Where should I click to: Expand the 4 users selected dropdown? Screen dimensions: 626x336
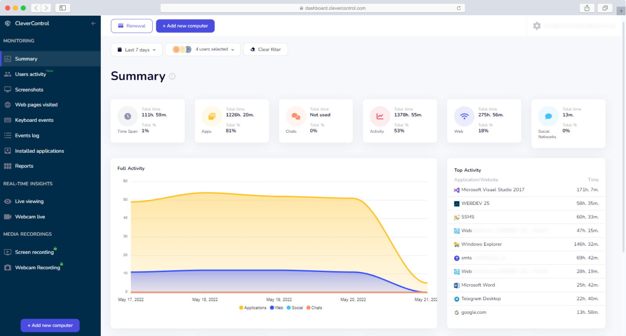[x=203, y=50]
